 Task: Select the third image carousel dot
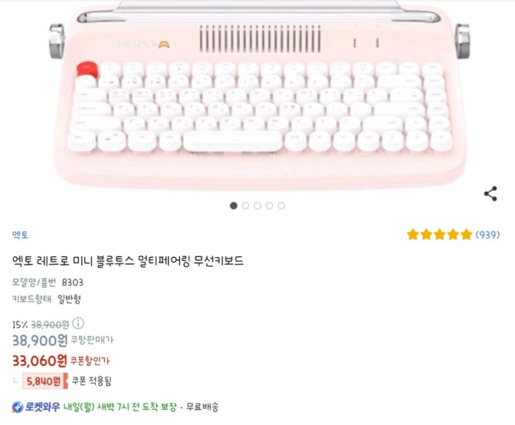point(258,206)
